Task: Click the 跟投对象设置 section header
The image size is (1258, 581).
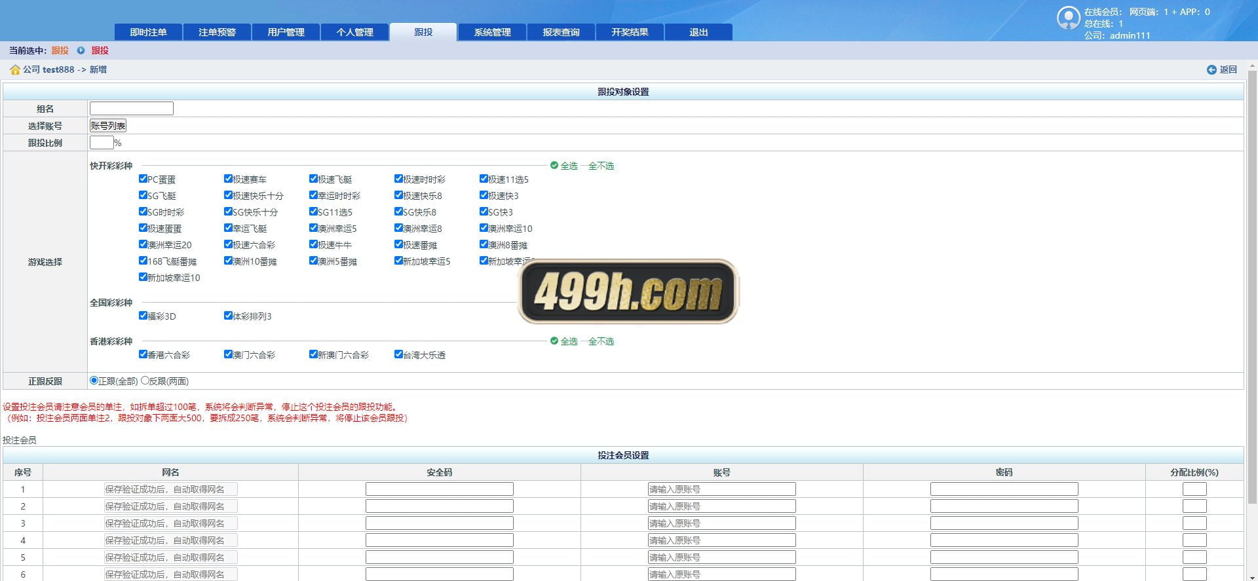Action: coord(623,92)
